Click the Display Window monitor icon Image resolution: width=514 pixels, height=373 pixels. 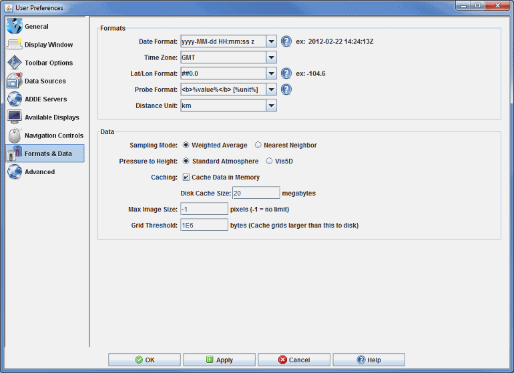15,44
